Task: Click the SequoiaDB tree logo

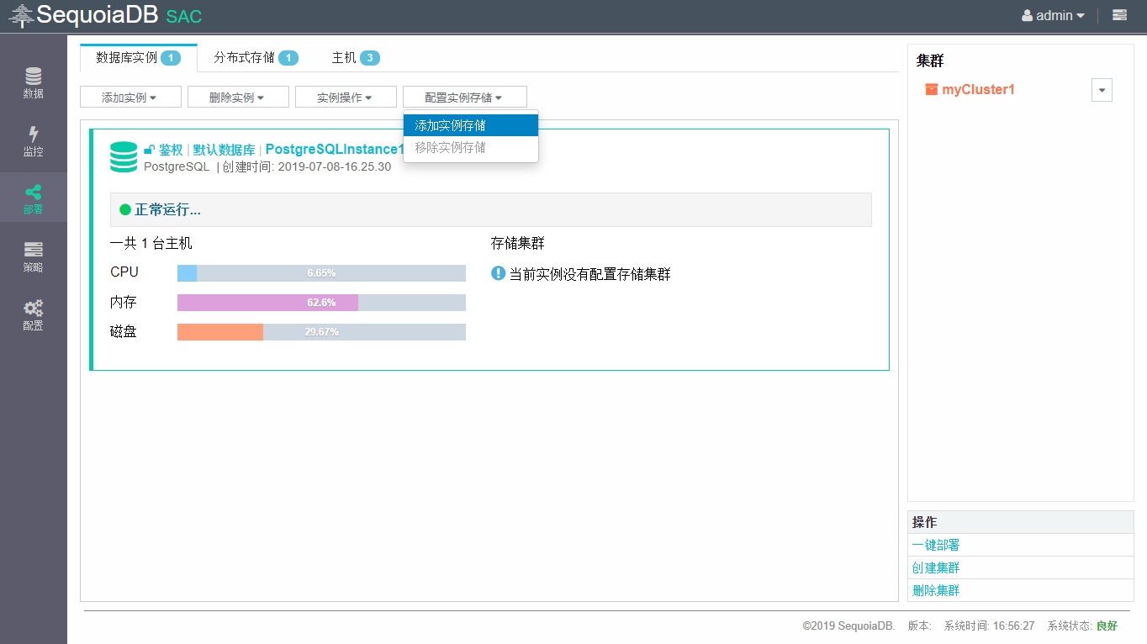Action: pos(21,15)
